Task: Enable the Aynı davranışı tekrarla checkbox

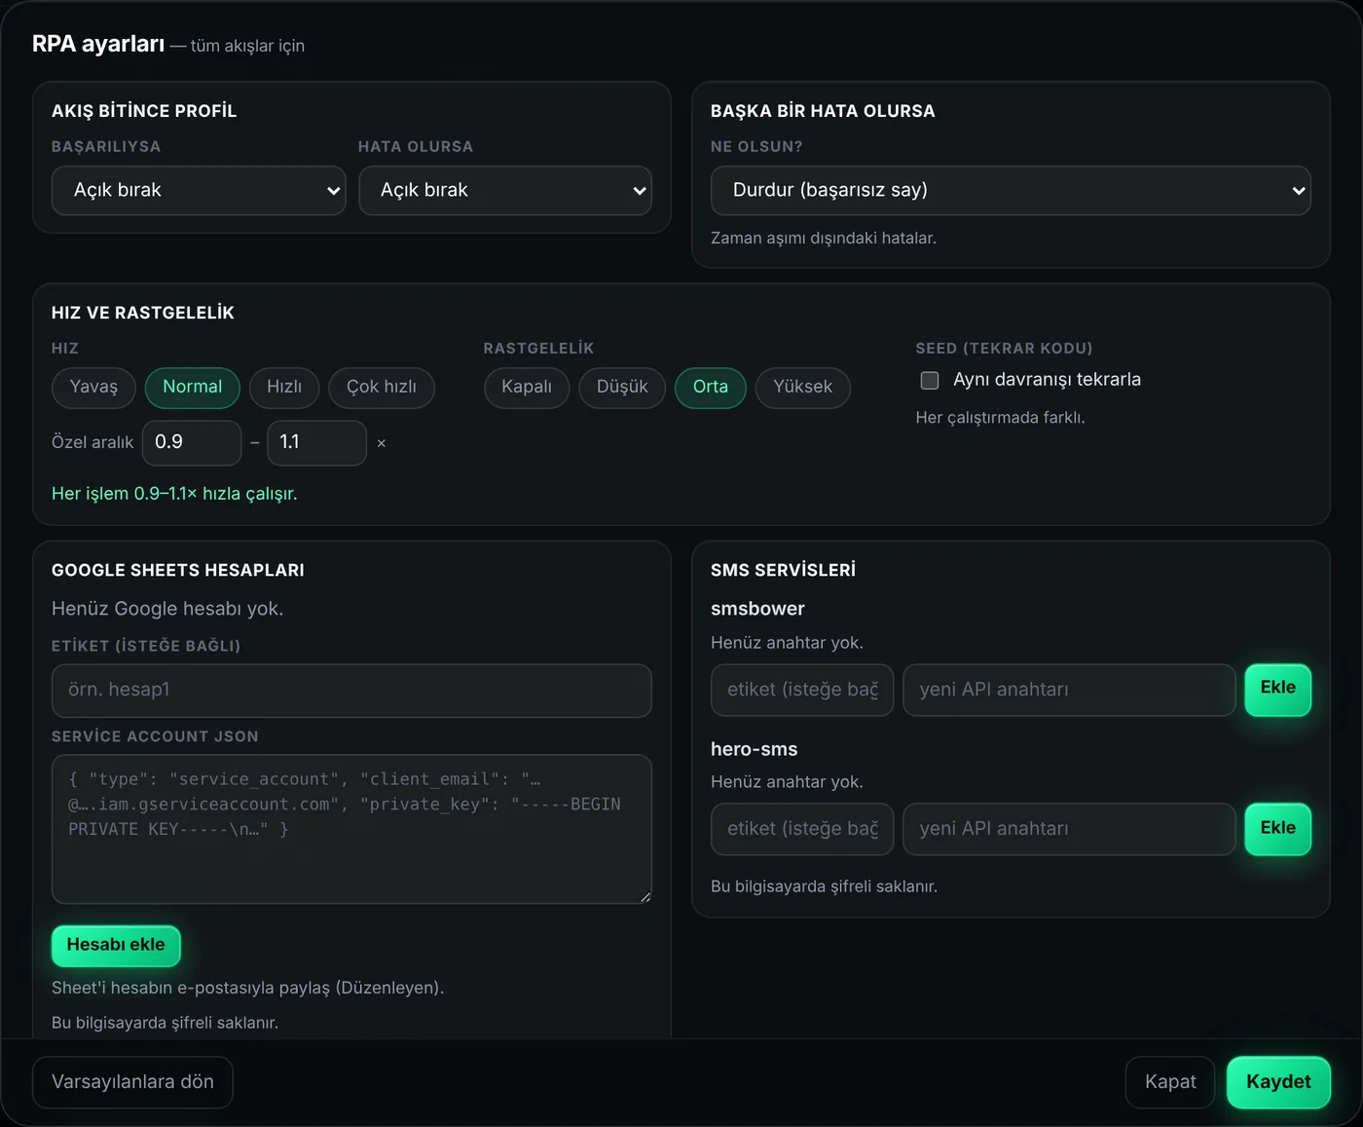Action: pos(930,380)
